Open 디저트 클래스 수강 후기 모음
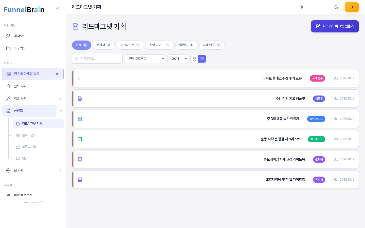 [x=282, y=79]
